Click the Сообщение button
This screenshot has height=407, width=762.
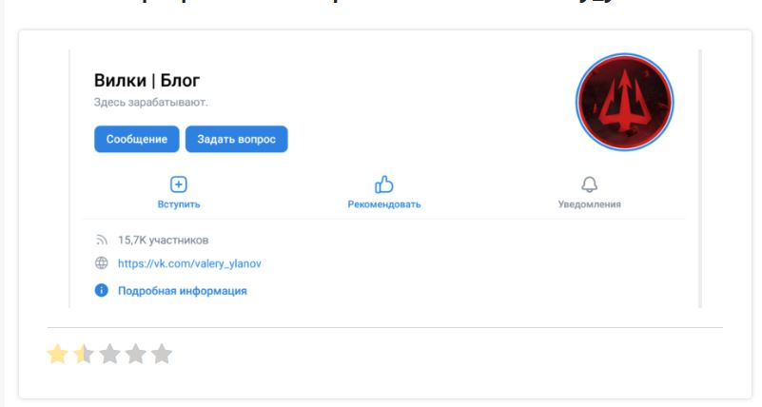click(x=137, y=139)
